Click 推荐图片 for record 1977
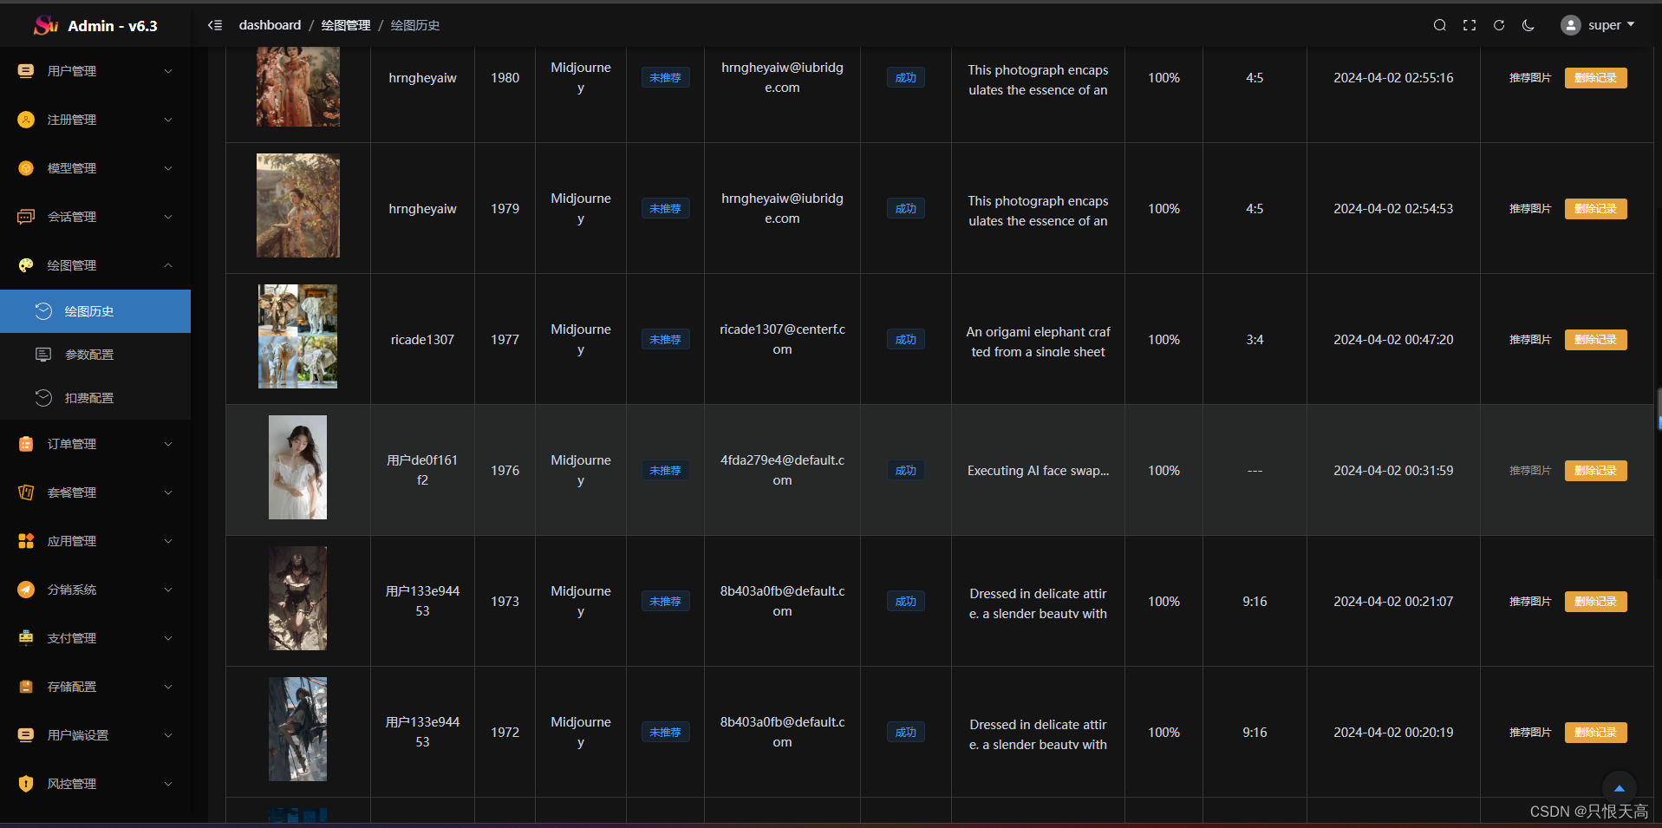 [1530, 340]
